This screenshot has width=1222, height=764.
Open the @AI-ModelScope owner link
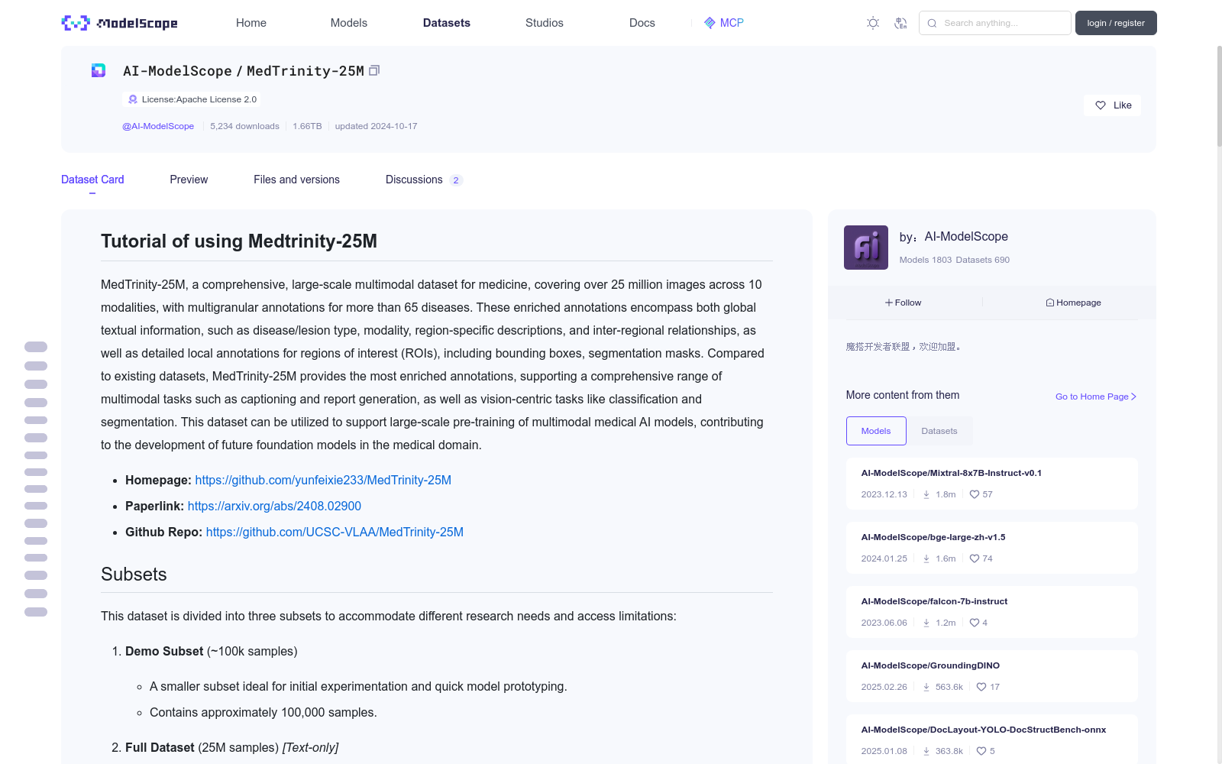158,126
